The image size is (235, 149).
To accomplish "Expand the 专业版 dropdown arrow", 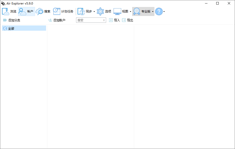I will tap(153, 12).
